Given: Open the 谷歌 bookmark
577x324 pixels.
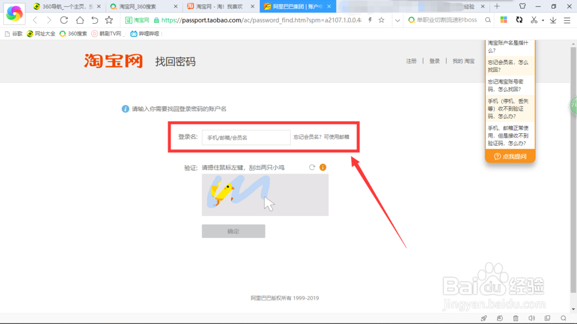Looking at the screenshot, I should (x=14, y=33).
